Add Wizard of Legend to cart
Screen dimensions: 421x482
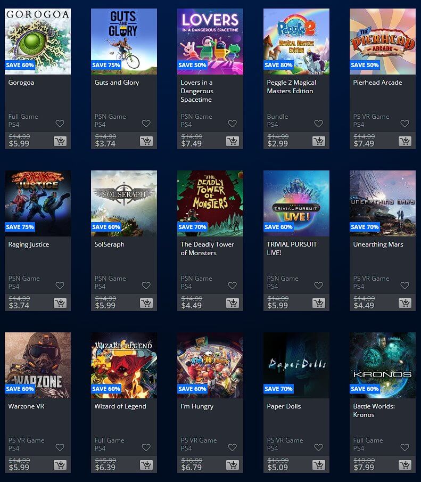(x=146, y=465)
